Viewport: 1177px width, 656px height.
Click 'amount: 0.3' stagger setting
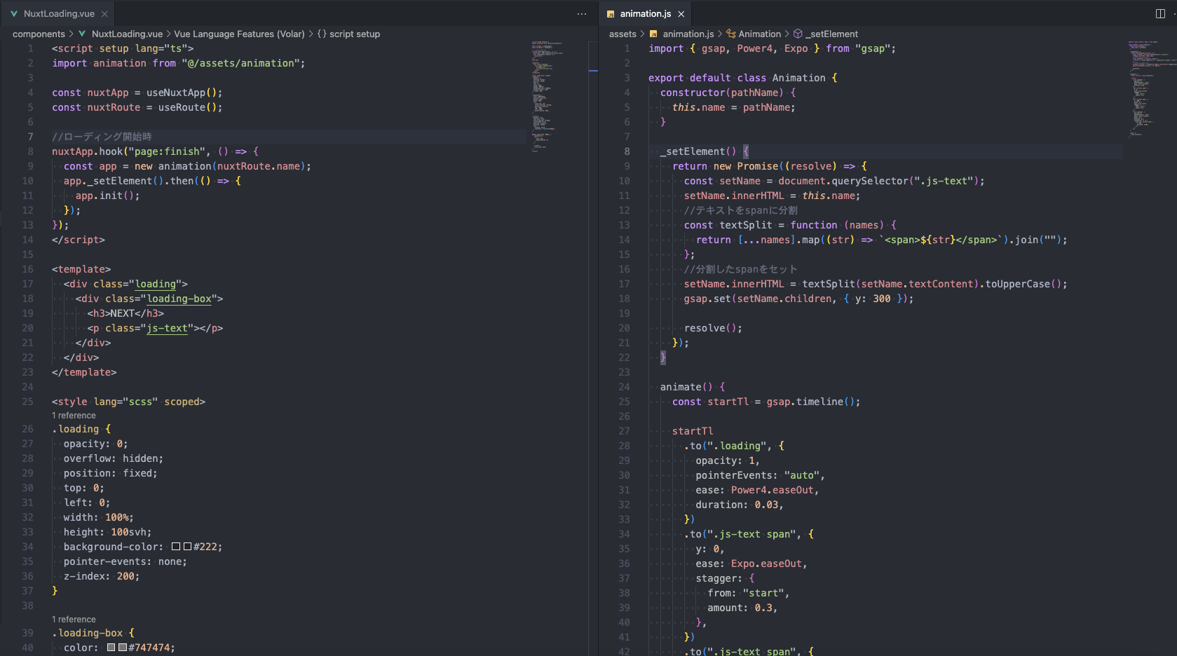pyautogui.click(x=740, y=608)
